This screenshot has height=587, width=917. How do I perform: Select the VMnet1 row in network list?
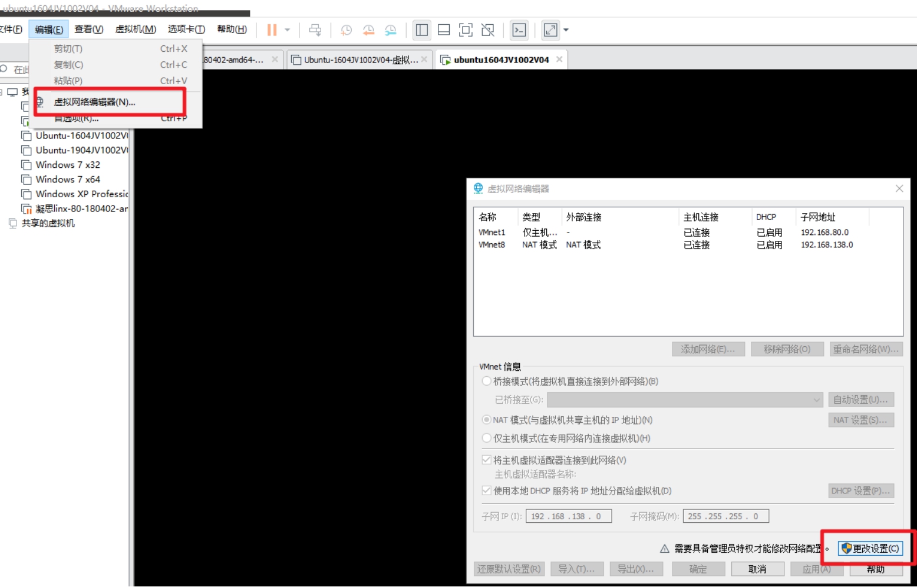pyautogui.click(x=688, y=233)
